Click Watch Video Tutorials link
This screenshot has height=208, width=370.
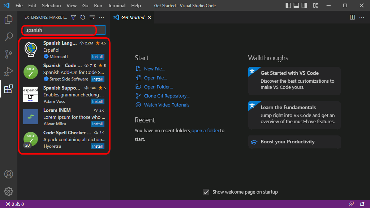tap(167, 105)
